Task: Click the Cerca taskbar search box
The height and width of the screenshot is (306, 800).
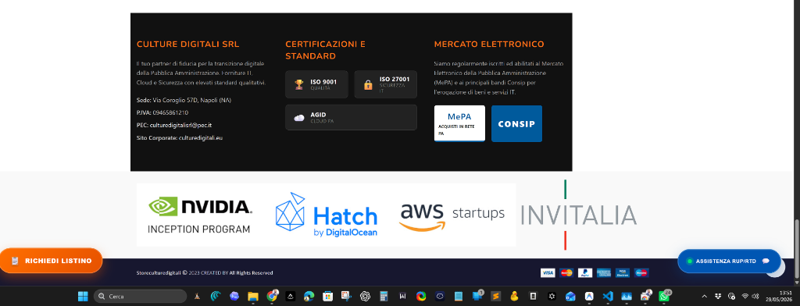Action: pos(141,296)
